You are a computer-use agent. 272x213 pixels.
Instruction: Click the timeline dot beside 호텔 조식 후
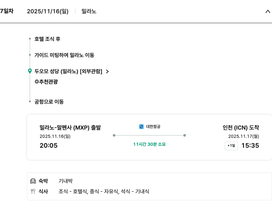tap(30, 39)
